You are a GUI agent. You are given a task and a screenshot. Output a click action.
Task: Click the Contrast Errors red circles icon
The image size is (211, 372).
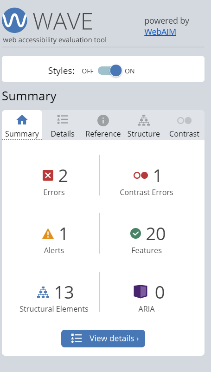[x=141, y=176]
